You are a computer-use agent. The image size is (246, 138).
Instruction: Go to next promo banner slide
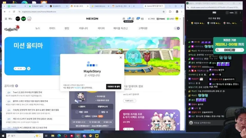click(132, 129)
